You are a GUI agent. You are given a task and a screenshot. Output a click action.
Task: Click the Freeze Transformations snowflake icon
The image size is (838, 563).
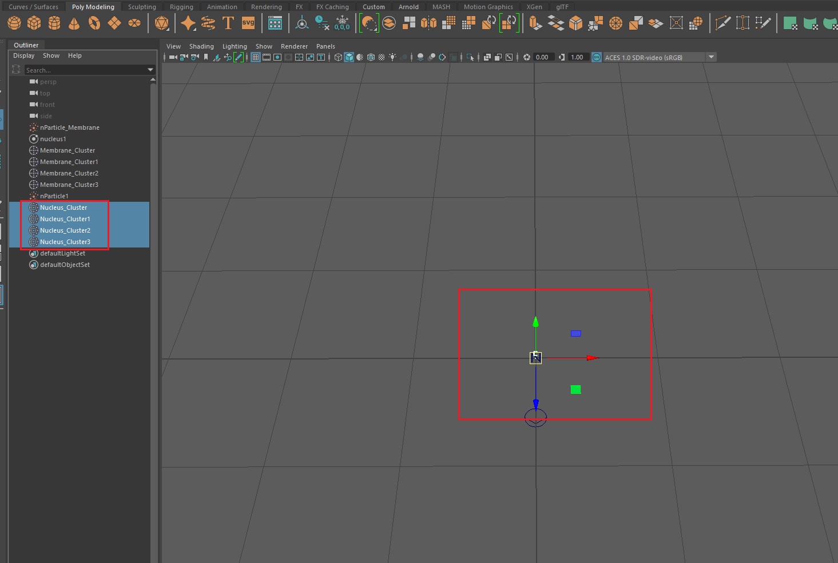click(x=342, y=23)
